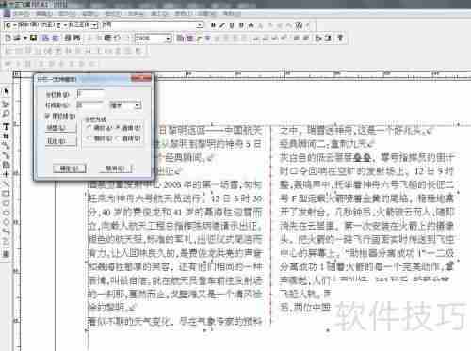The image size is (471, 351).
Task: Click the ruler origin box at rulers' corner
Action: point(17,74)
